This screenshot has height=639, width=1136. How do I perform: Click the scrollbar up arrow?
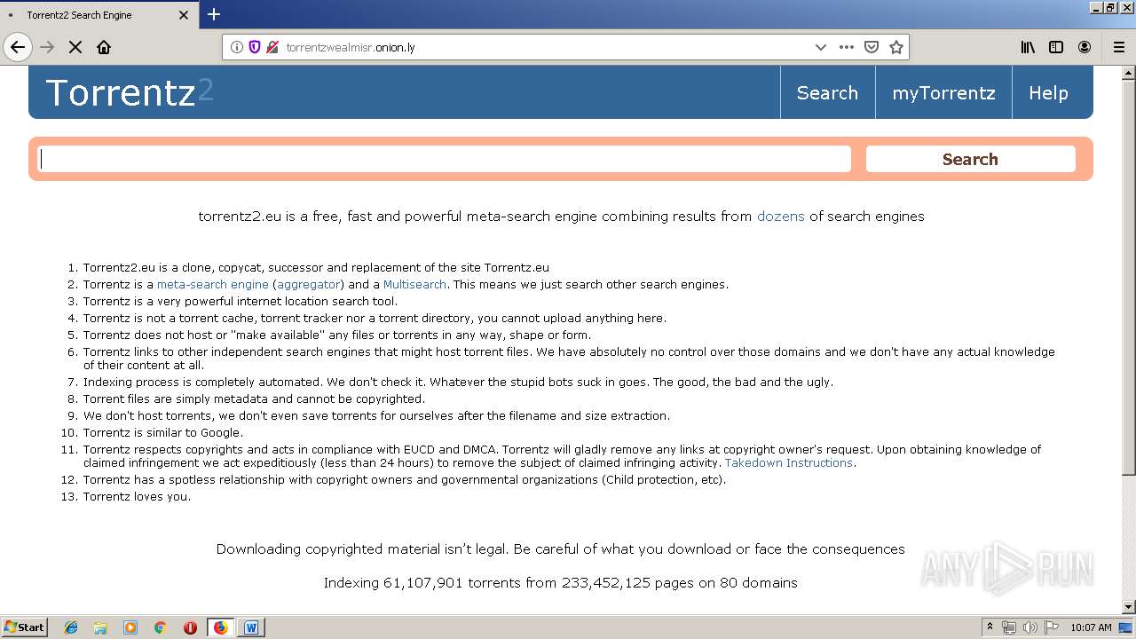pos(1129,72)
